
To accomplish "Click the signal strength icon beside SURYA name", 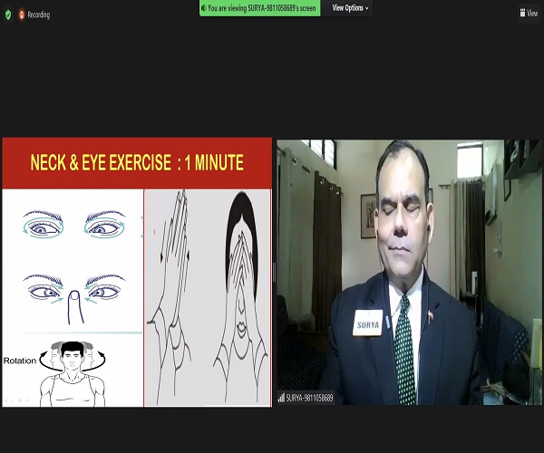I will tap(281, 398).
